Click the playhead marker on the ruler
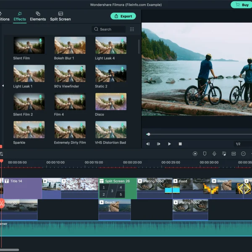252x252 pixels. [x=1, y=161]
